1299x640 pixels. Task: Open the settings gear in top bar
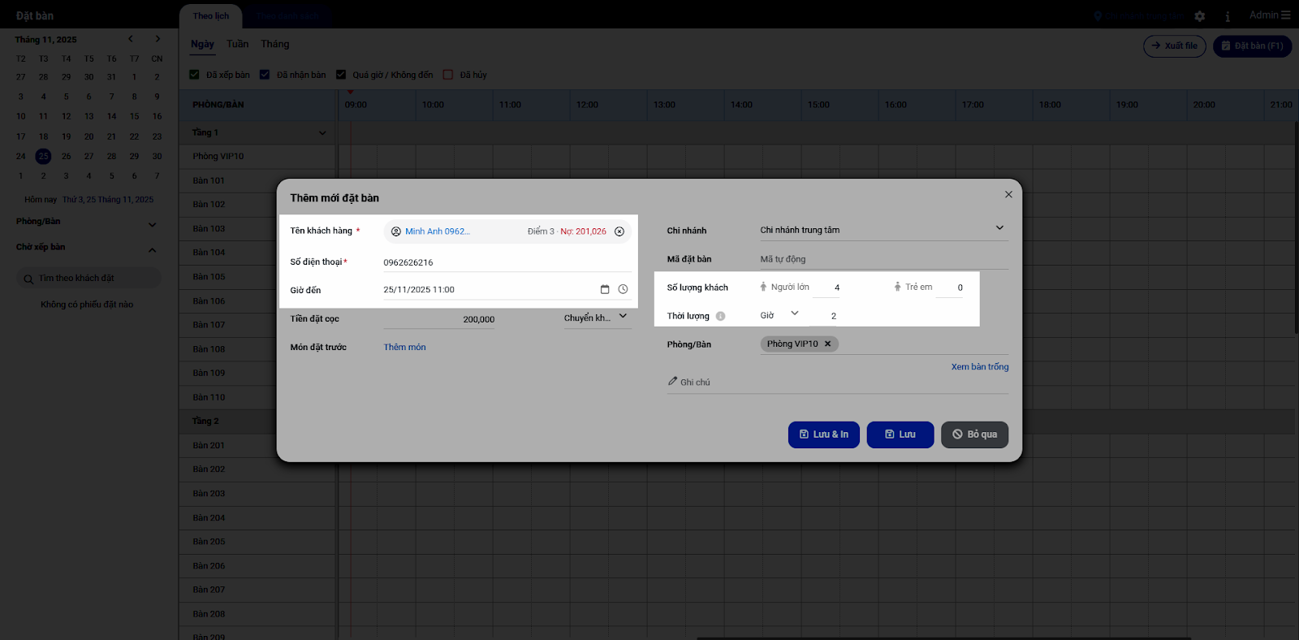(x=1200, y=16)
